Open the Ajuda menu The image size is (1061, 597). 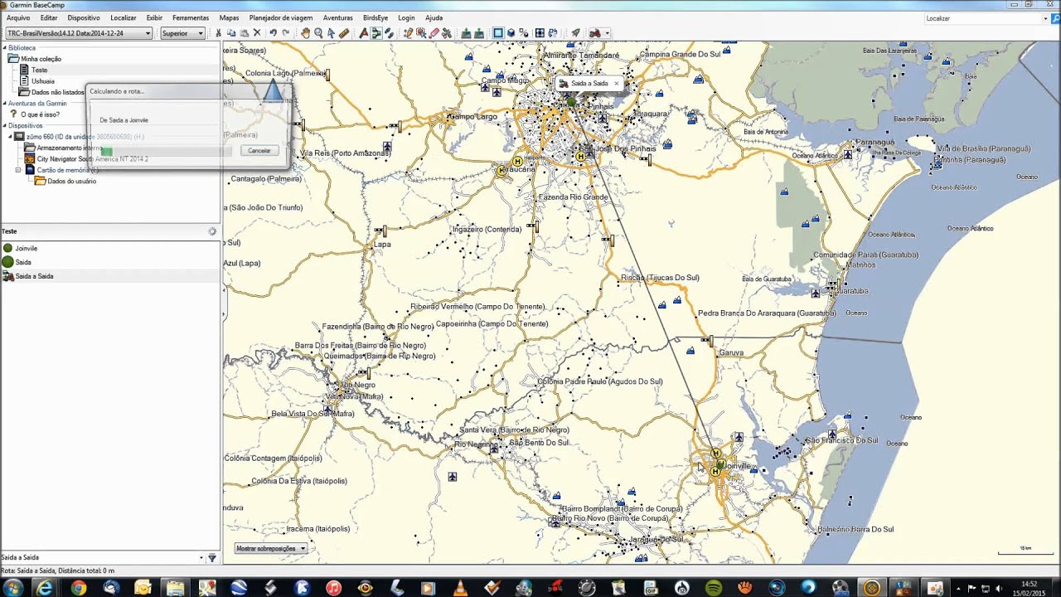[434, 17]
